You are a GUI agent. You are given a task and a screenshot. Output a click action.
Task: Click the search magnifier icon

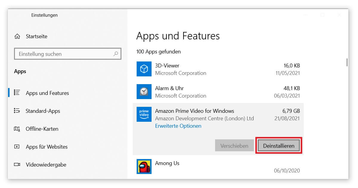(116, 54)
